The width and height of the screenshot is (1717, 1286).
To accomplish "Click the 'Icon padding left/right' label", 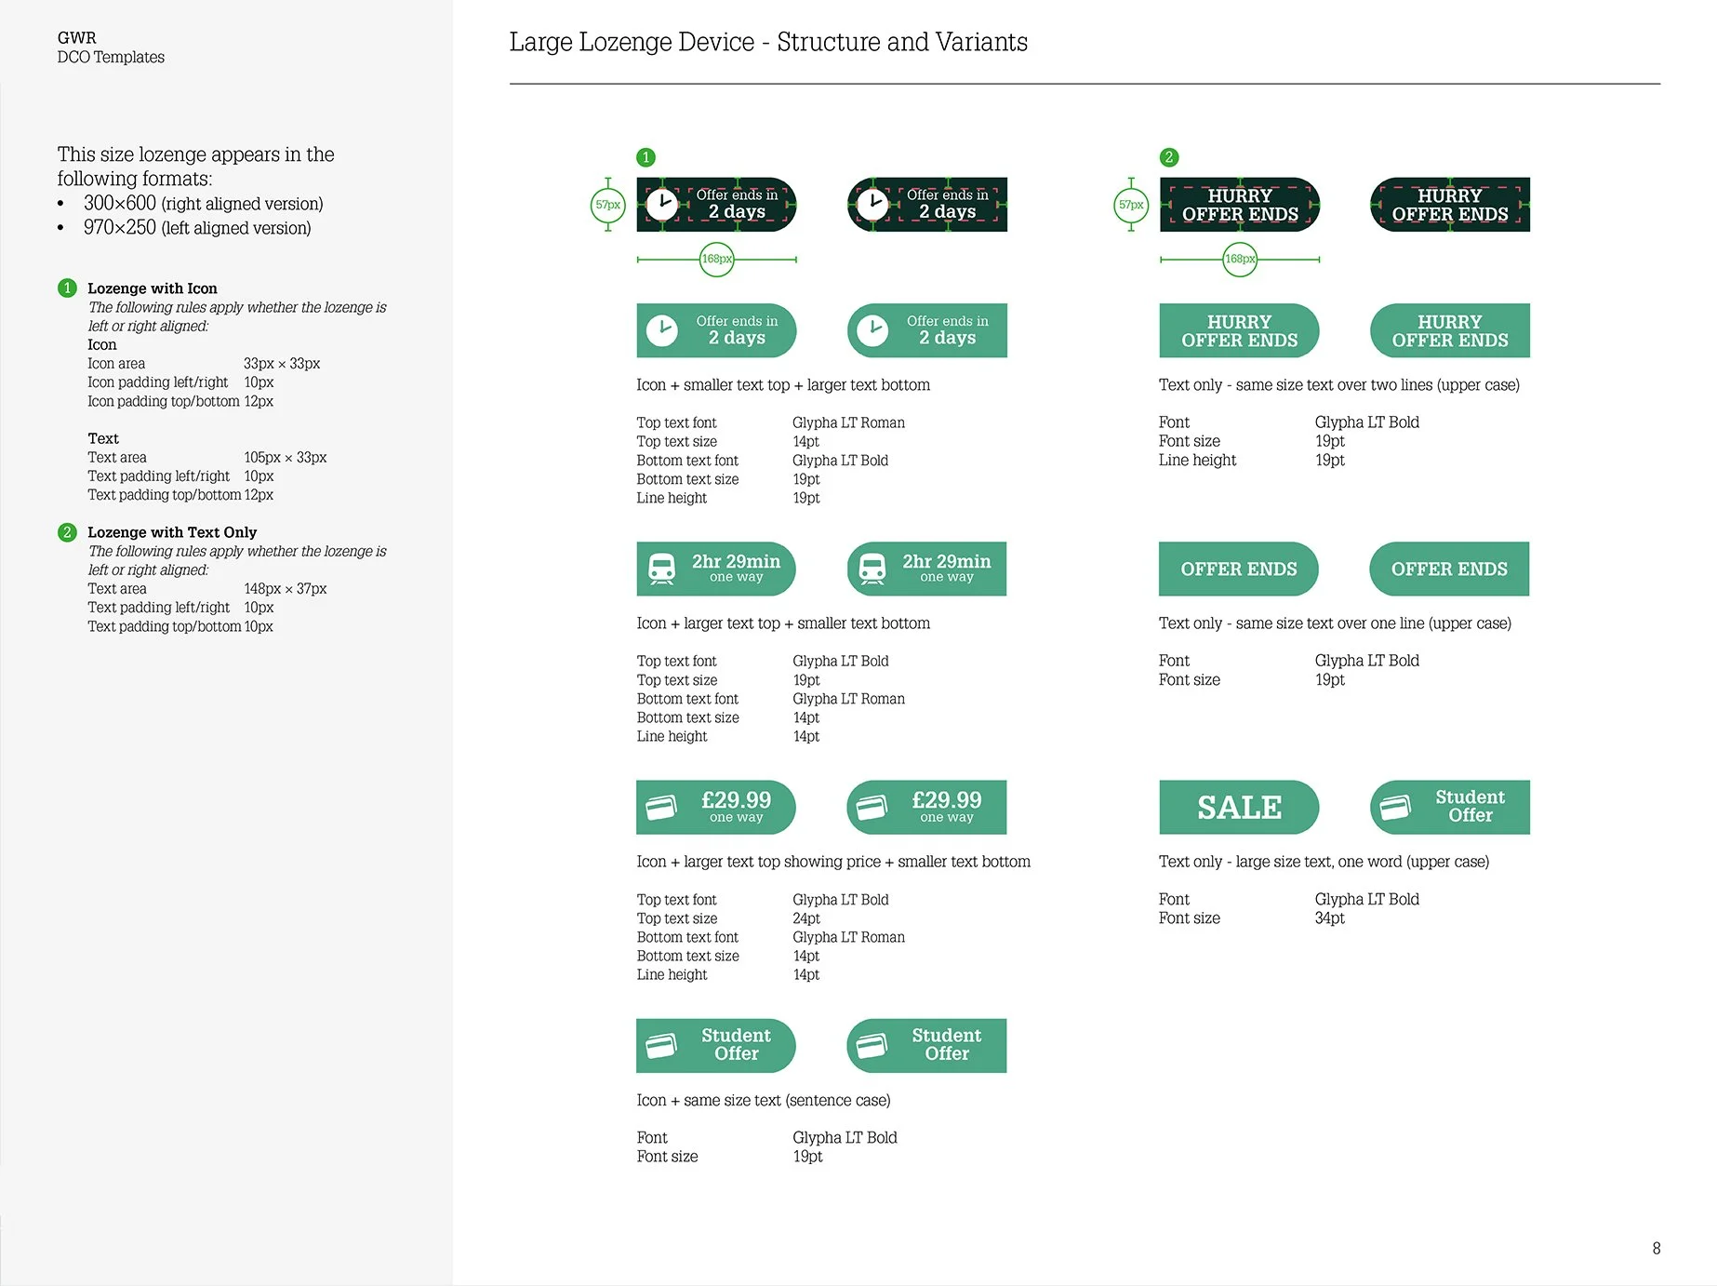I will 157,382.
